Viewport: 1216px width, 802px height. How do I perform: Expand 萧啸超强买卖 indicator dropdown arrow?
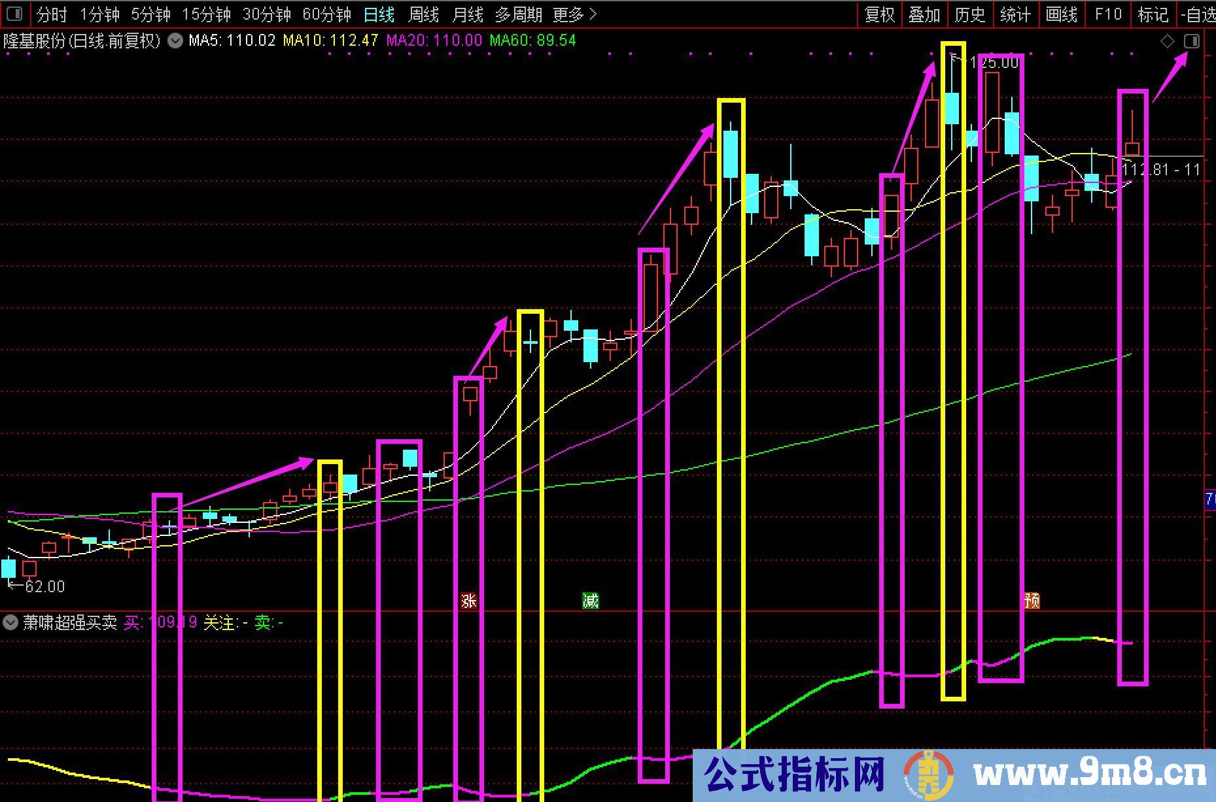[10, 622]
